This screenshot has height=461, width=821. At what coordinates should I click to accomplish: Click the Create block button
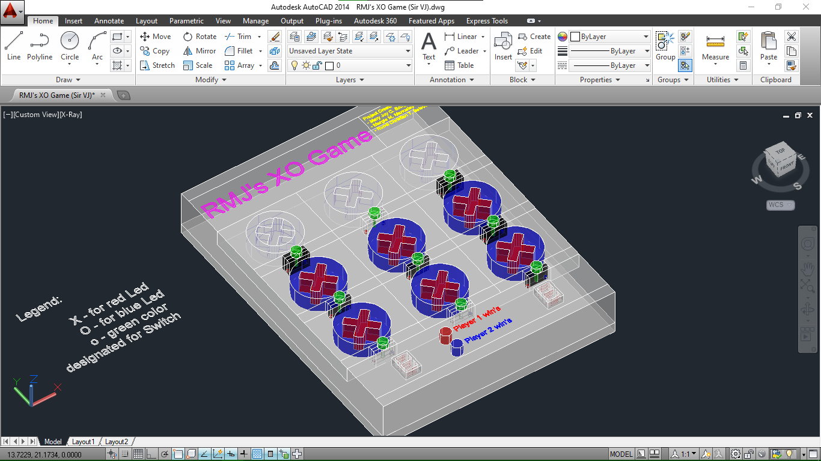[x=534, y=36]
